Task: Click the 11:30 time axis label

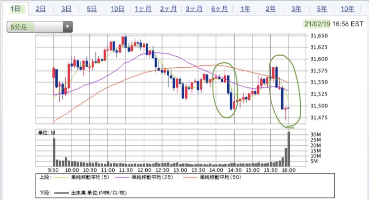Action: [126, 170]
